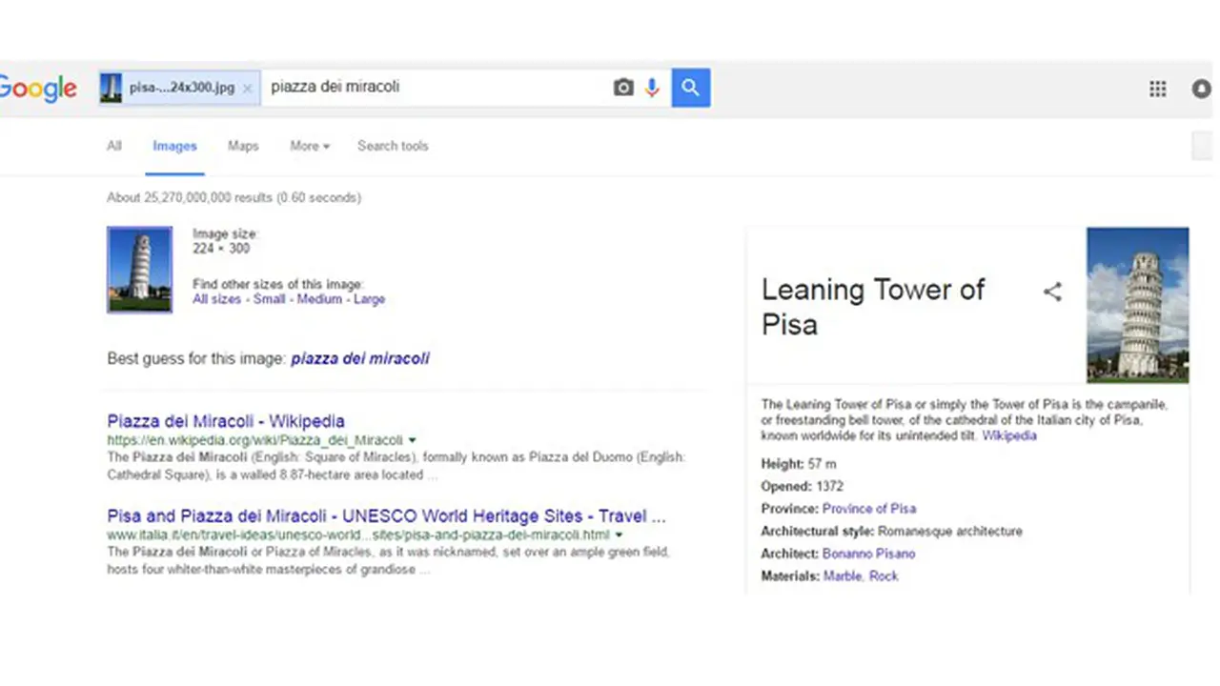Find Small sizes of this image
The height and width of the screenshot is (686, 1220).
270,299
